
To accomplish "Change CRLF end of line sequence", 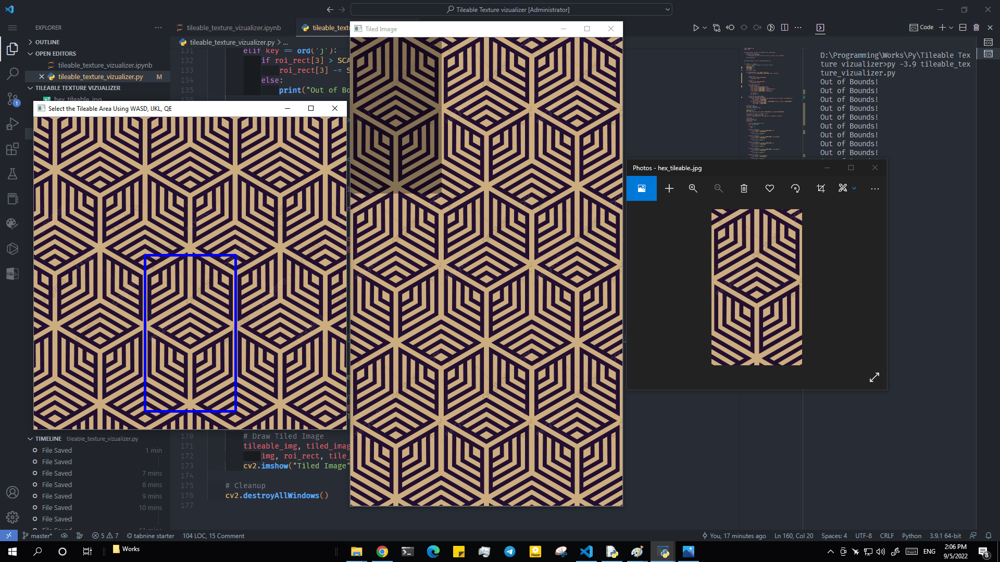I will coord(886,535).
